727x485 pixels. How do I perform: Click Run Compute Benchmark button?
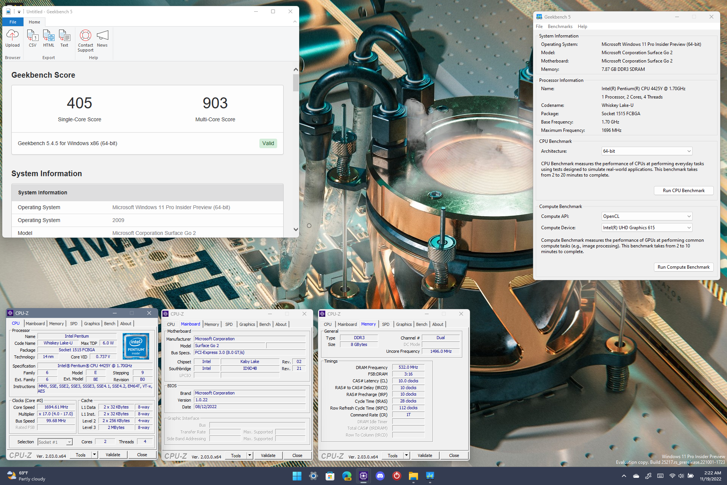click(x=683, y=267)
